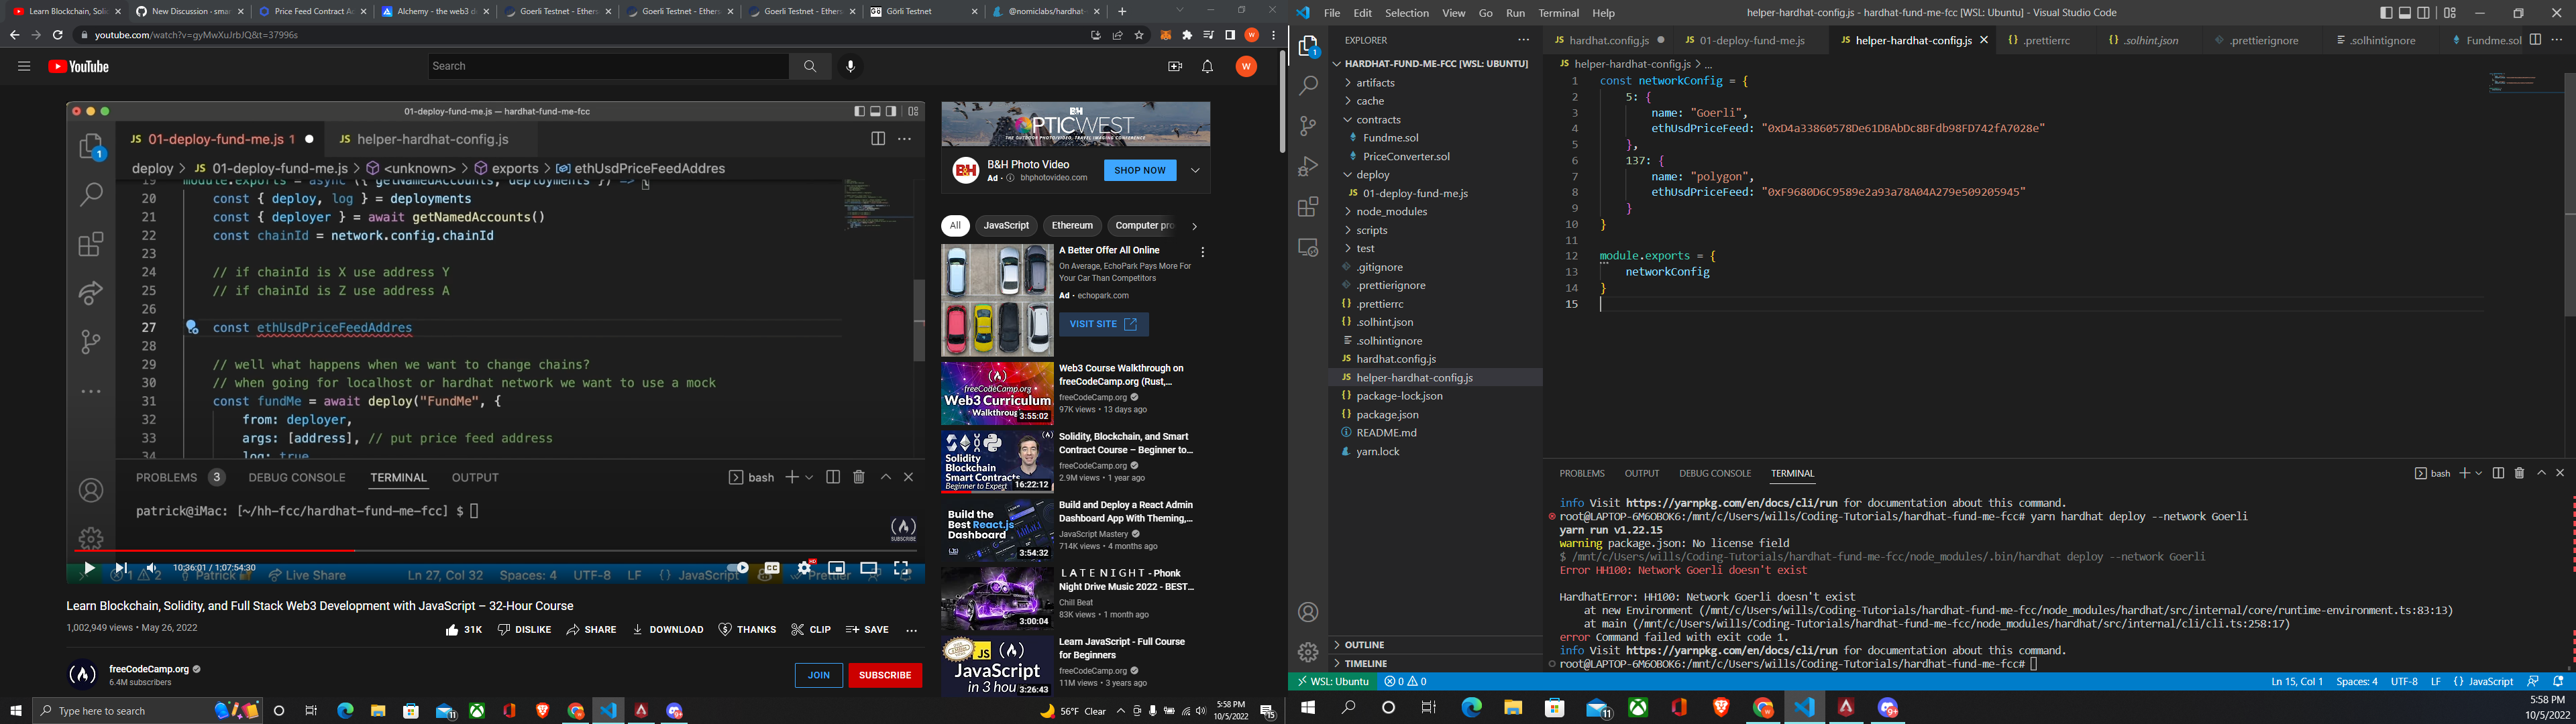2576x724 pixels.
Task: Switch to DEBUG CONSOLE tab in VS Code panel
Action: pyautogui.click(x=1715, y=473)
